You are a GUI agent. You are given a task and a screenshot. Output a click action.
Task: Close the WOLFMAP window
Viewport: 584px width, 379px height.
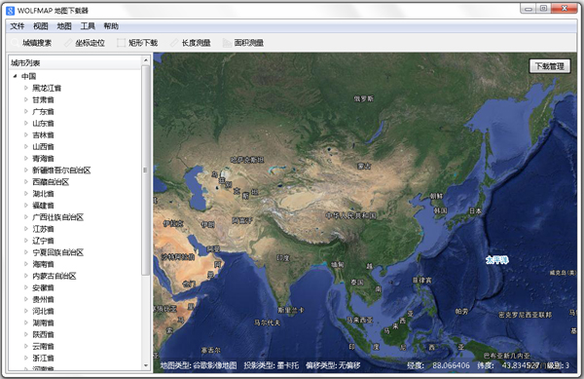click(565, 8)
